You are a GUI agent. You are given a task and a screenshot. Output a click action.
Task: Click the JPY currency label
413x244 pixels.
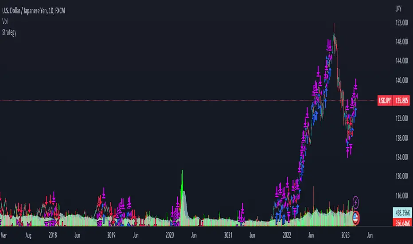click(398, 9)
